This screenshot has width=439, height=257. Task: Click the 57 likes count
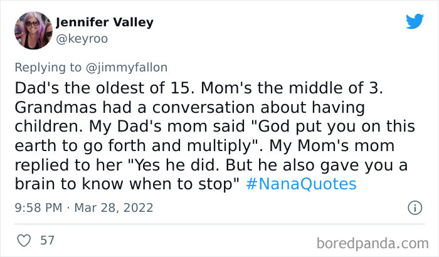coord(47,240)
